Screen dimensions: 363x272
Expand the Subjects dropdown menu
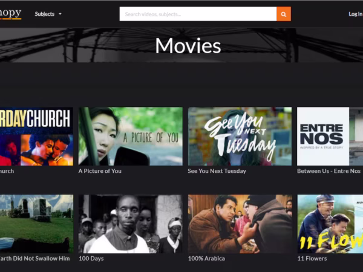coord(48,14)
